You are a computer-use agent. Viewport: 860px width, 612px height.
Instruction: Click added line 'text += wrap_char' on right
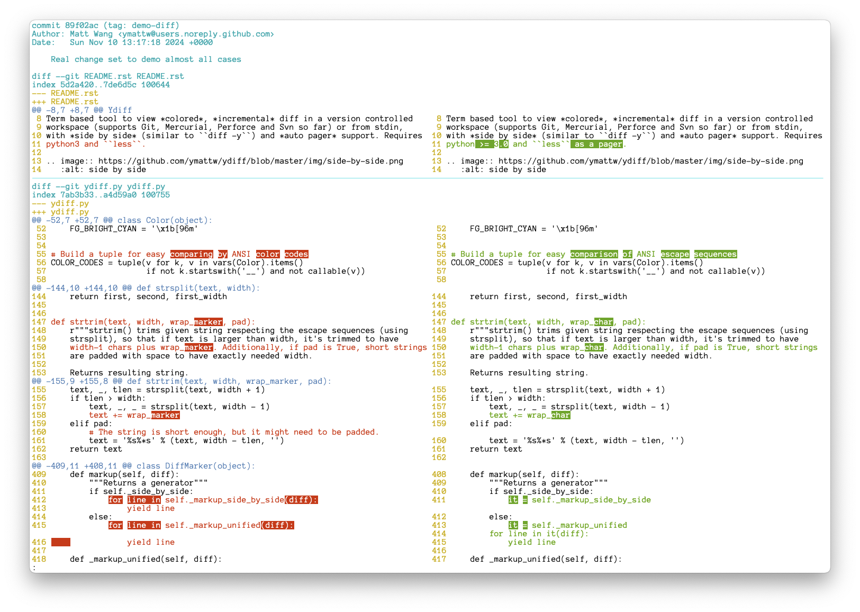530,415
